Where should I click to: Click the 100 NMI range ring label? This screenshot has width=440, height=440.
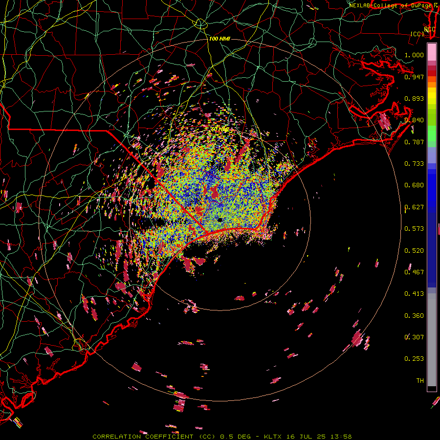tap(220, 39)
